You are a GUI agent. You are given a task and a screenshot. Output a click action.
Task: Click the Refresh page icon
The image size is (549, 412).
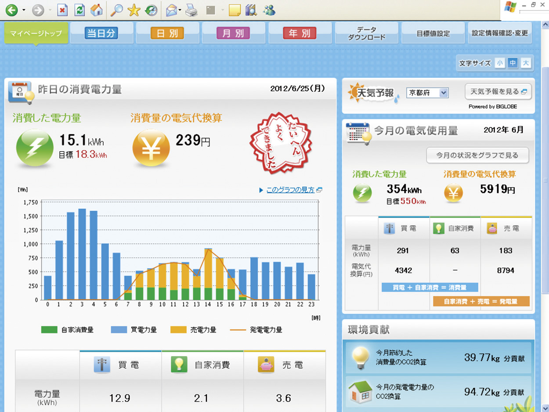[x=79, y=10]
